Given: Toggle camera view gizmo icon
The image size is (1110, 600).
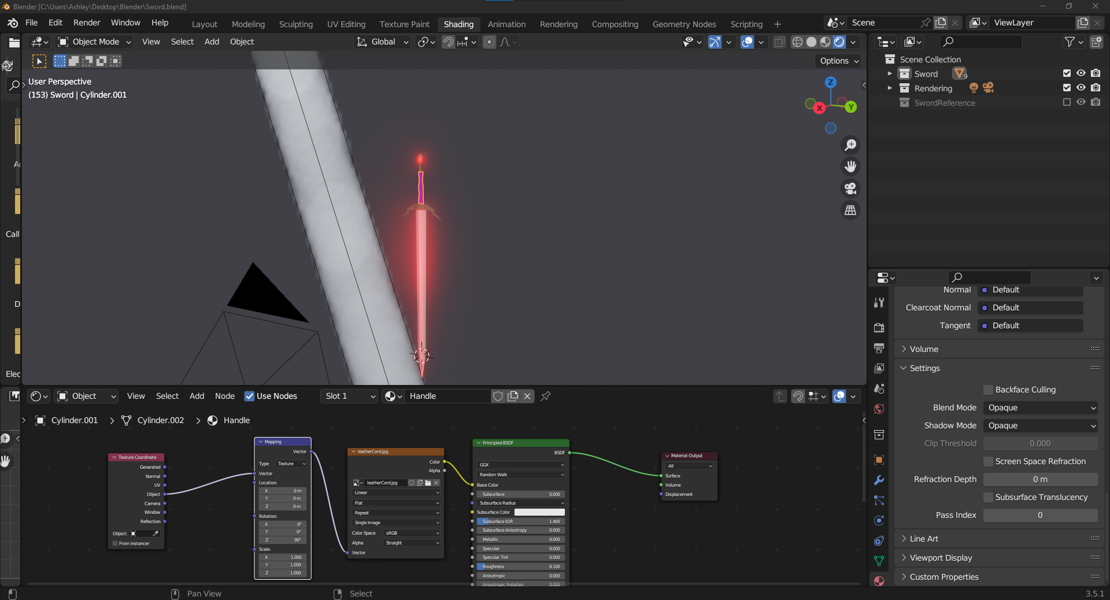Looking at the screenshot, I should point(850,189).
